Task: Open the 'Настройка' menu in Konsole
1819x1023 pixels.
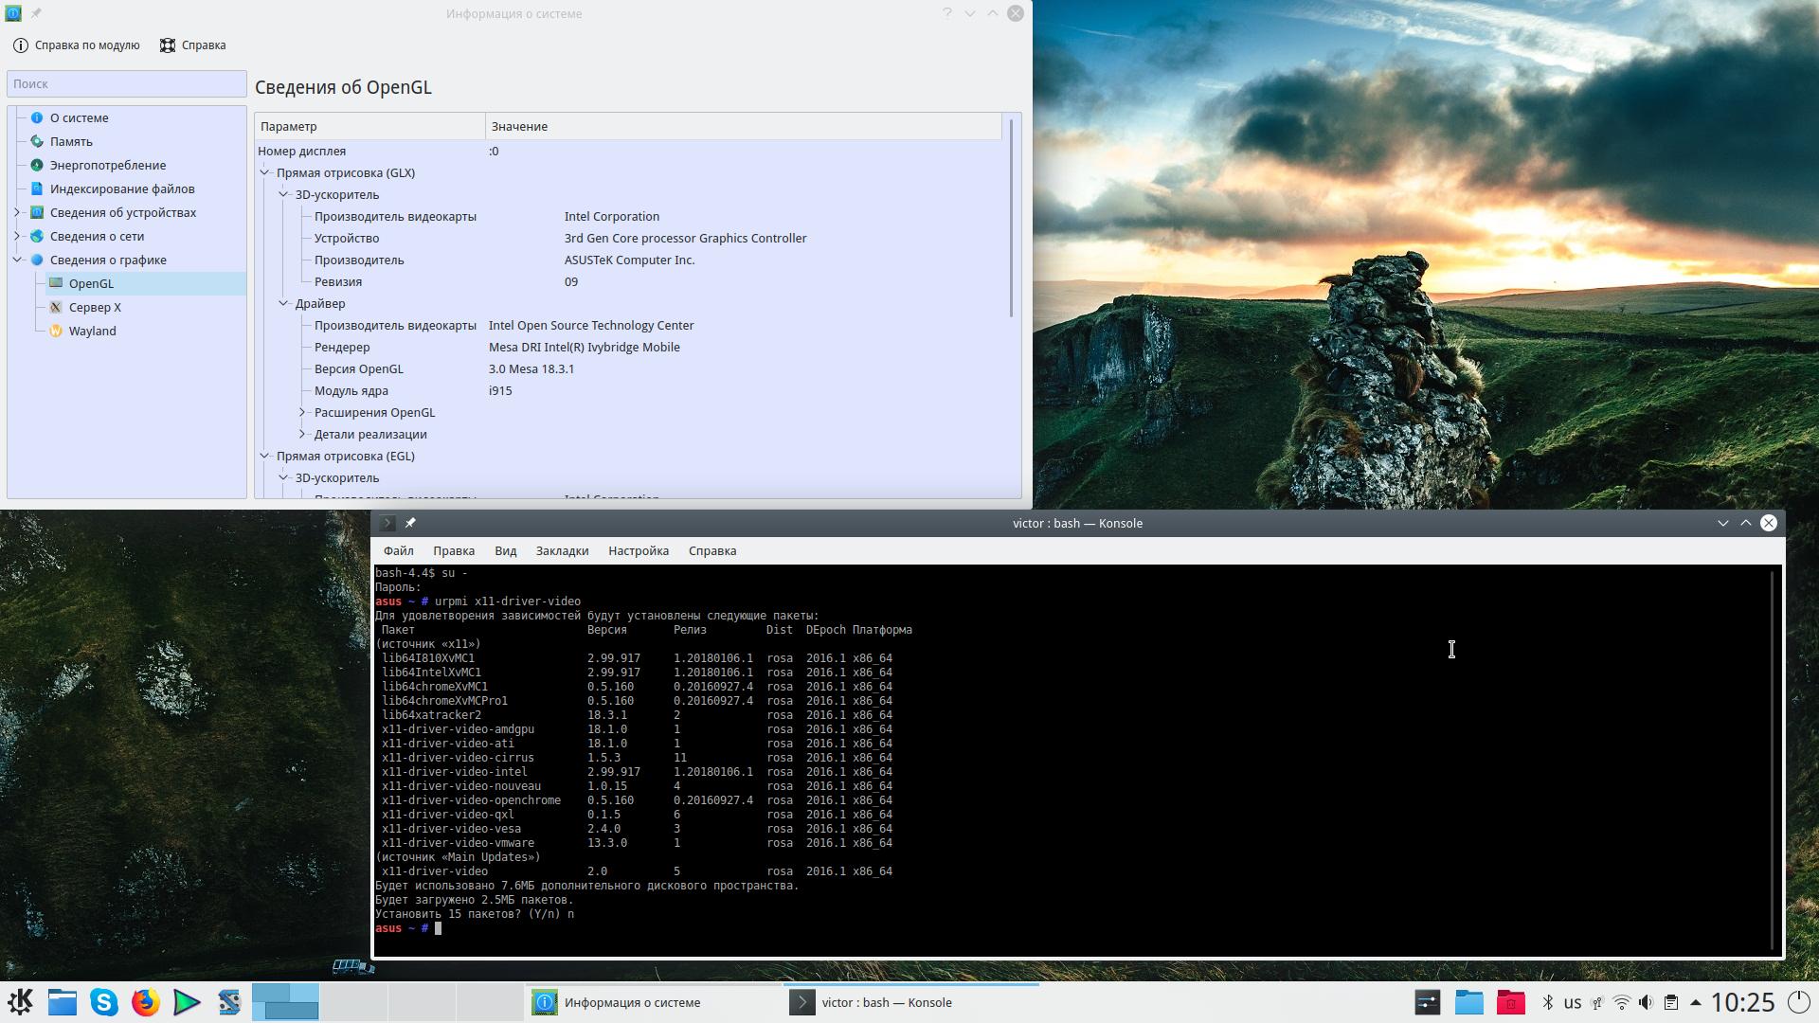Action: [638, 550]
